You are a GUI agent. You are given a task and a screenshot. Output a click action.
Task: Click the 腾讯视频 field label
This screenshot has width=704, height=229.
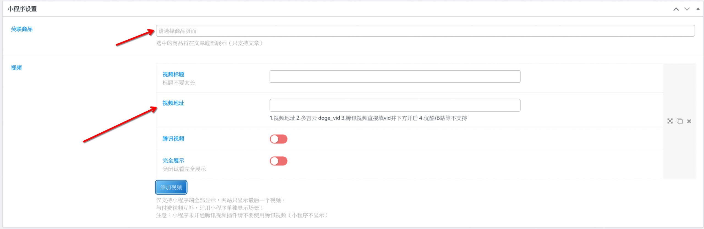click(173, 139)
